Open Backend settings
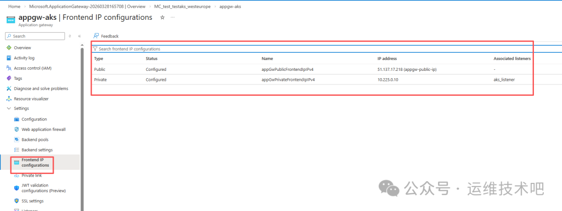 point(37,150)
